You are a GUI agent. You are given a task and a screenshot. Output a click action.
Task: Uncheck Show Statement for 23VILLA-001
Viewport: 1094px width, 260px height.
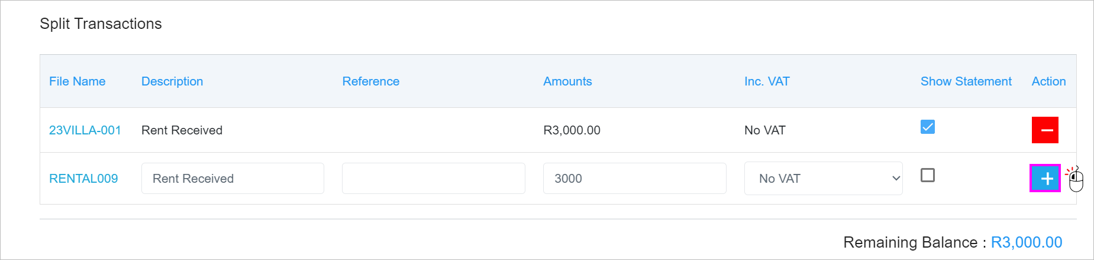pyautogui.click(x=928, y=127)
